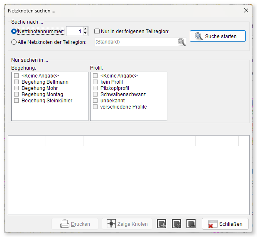Image resolution: width=257 pixels, height=237 pixels.
Task: Select Alle Netzknoten der Teilregion radio option
Action: [x=14, y=42]
